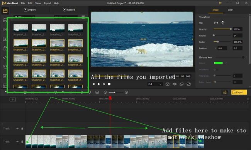This screenshot has height=150, width=251.
Task: Hide the bottom Track with the eye icon
Action: tap(17, 142)
